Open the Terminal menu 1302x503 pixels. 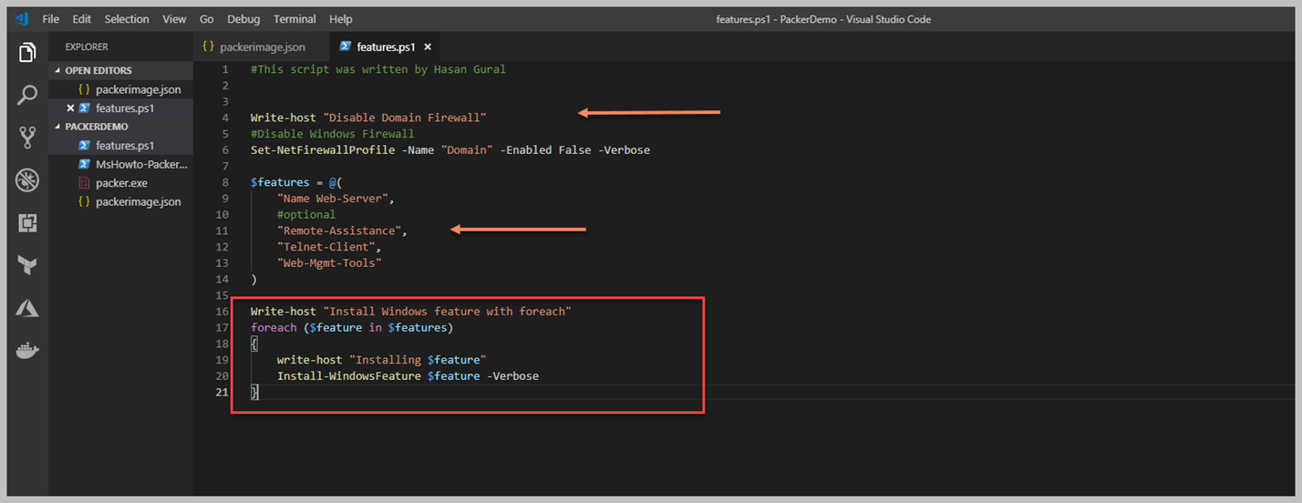click(x=294, y=19)
